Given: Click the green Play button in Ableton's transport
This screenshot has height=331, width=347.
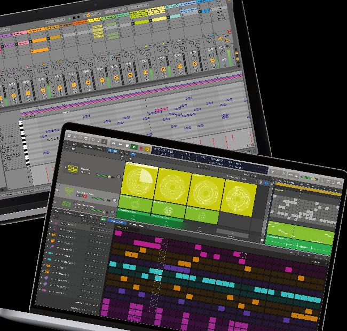Looking at the screenshot, I should pyautogui.click(x=70, y=19).
